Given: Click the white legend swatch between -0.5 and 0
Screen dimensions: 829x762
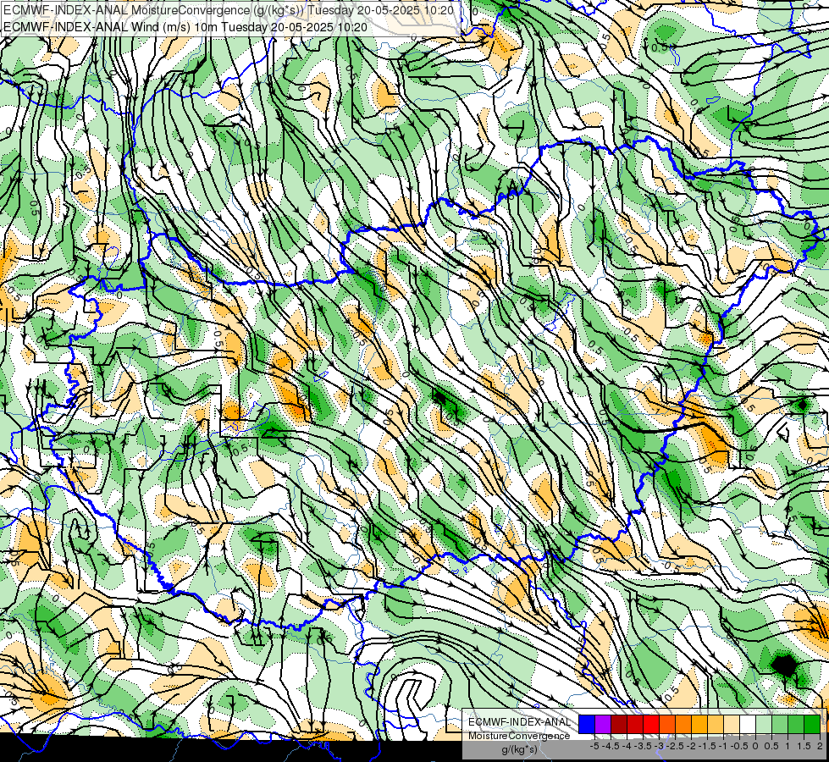Looking at the screenshot, I should [748, 724].
